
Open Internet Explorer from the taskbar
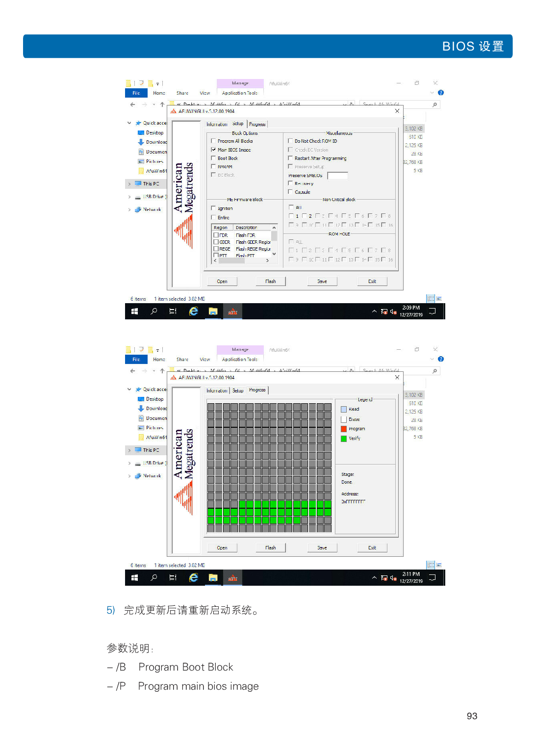tap(194, 311)
